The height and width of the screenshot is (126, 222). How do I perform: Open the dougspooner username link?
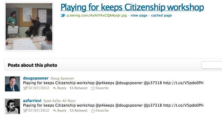click(36, 78)
